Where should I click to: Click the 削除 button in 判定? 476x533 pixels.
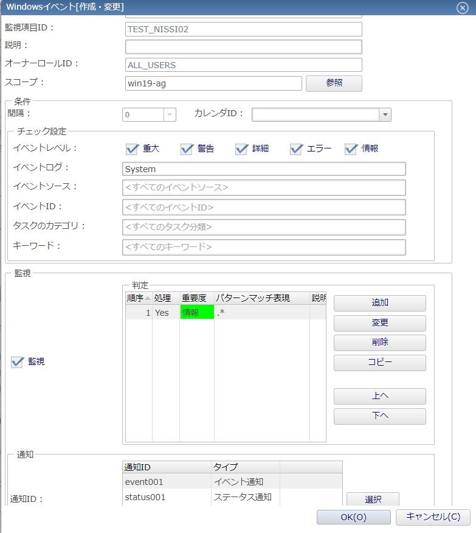point(379,343)
